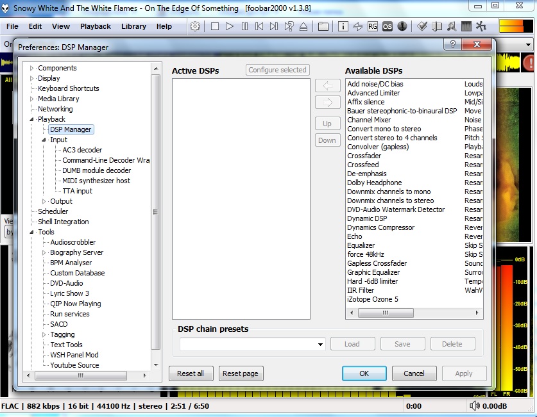The width and height of the screenshot is (537, 417).
Task: Click the Configure selected button
Action: [x=277, y=70]
